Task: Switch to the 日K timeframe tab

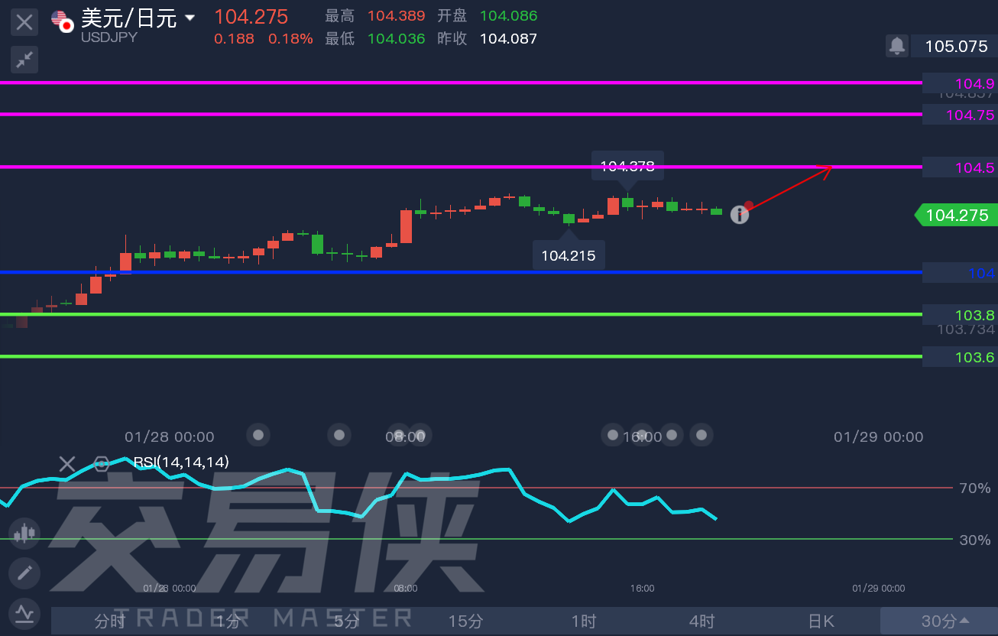Action: click(821, 621)
